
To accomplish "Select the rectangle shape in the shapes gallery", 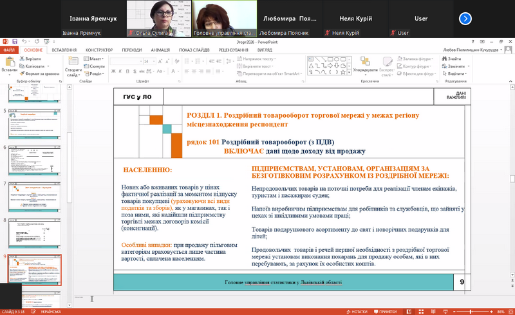I will coord(330,59).
